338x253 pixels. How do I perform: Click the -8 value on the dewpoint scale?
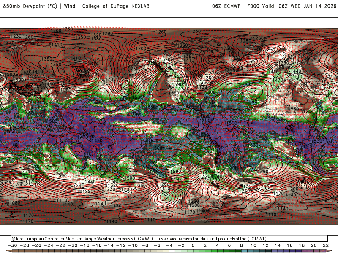coord(145,245)
